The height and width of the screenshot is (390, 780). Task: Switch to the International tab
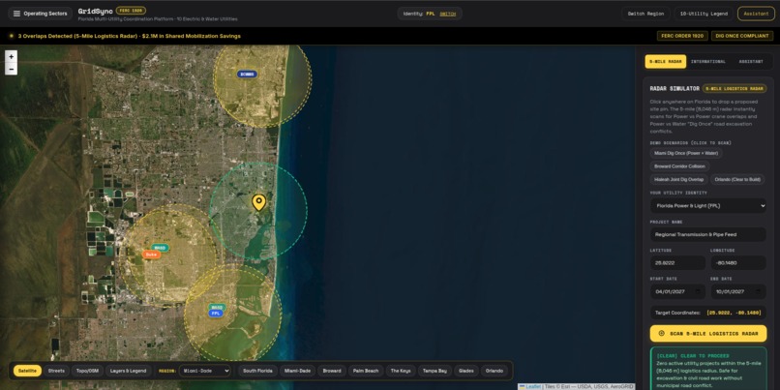pyautogui.click(x=708, y=62)
